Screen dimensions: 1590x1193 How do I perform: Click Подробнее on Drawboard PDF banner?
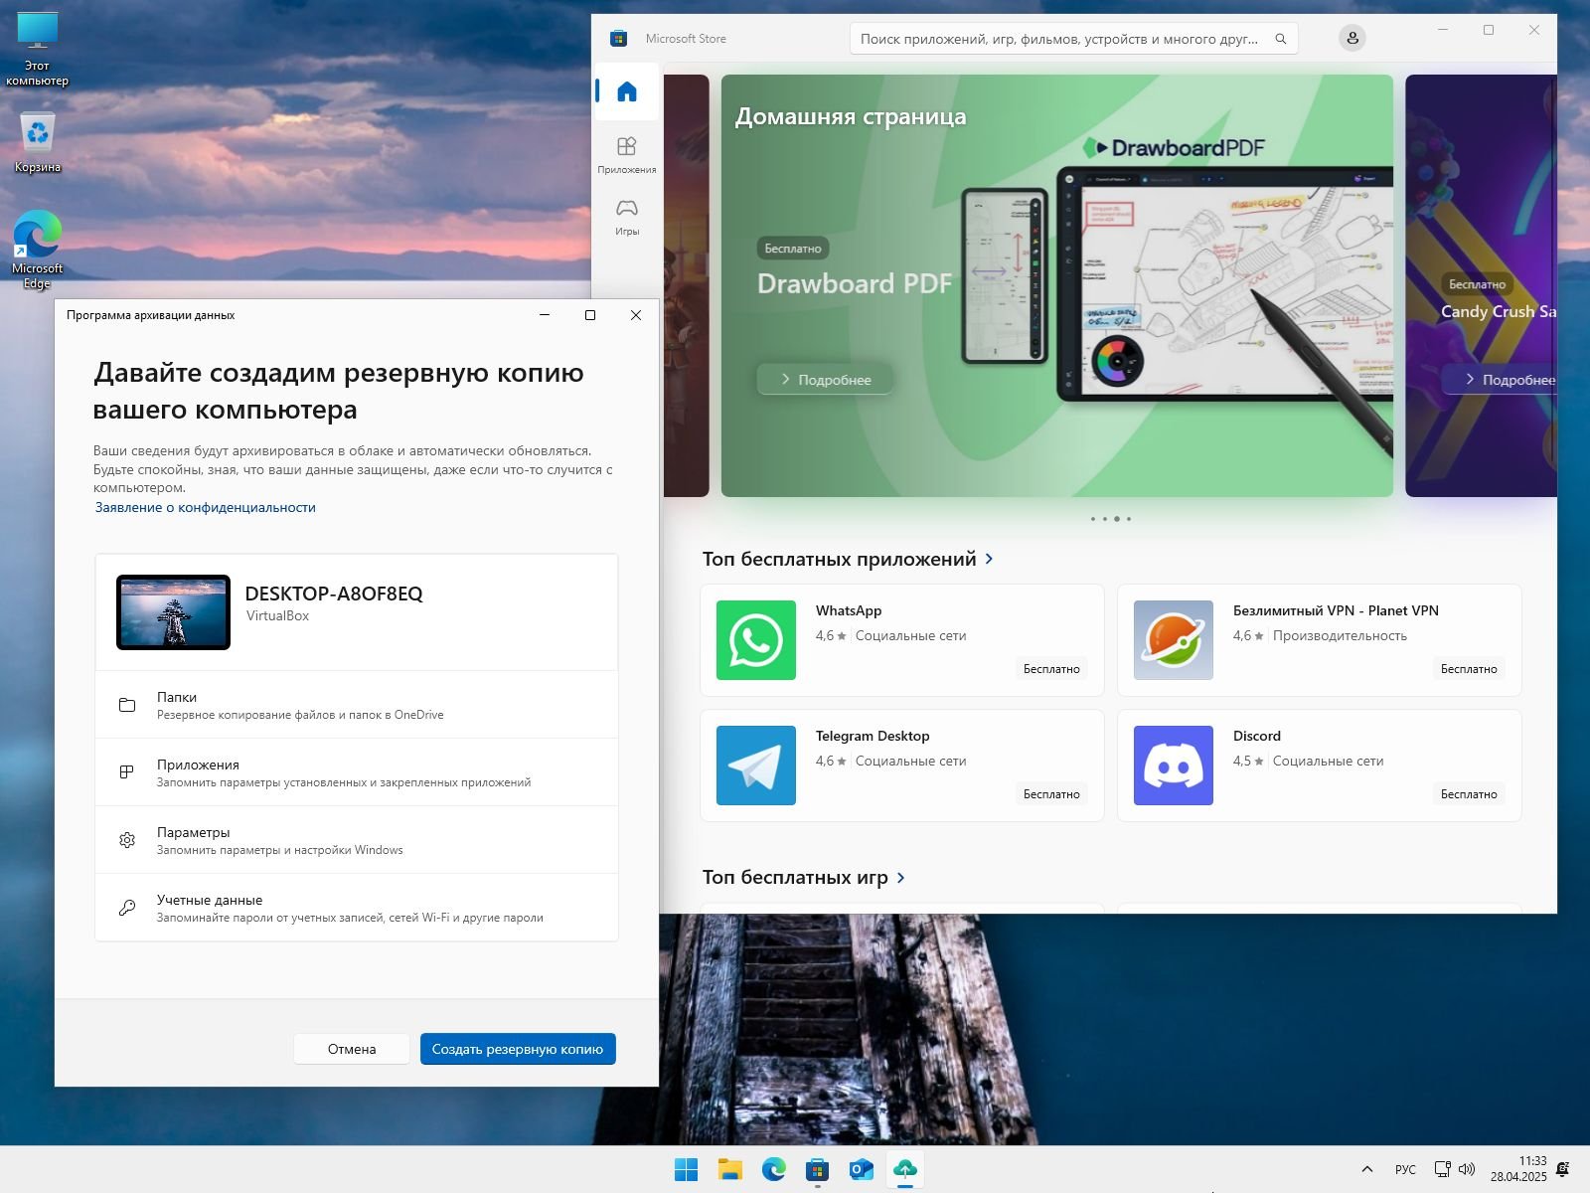click(825, 380)
